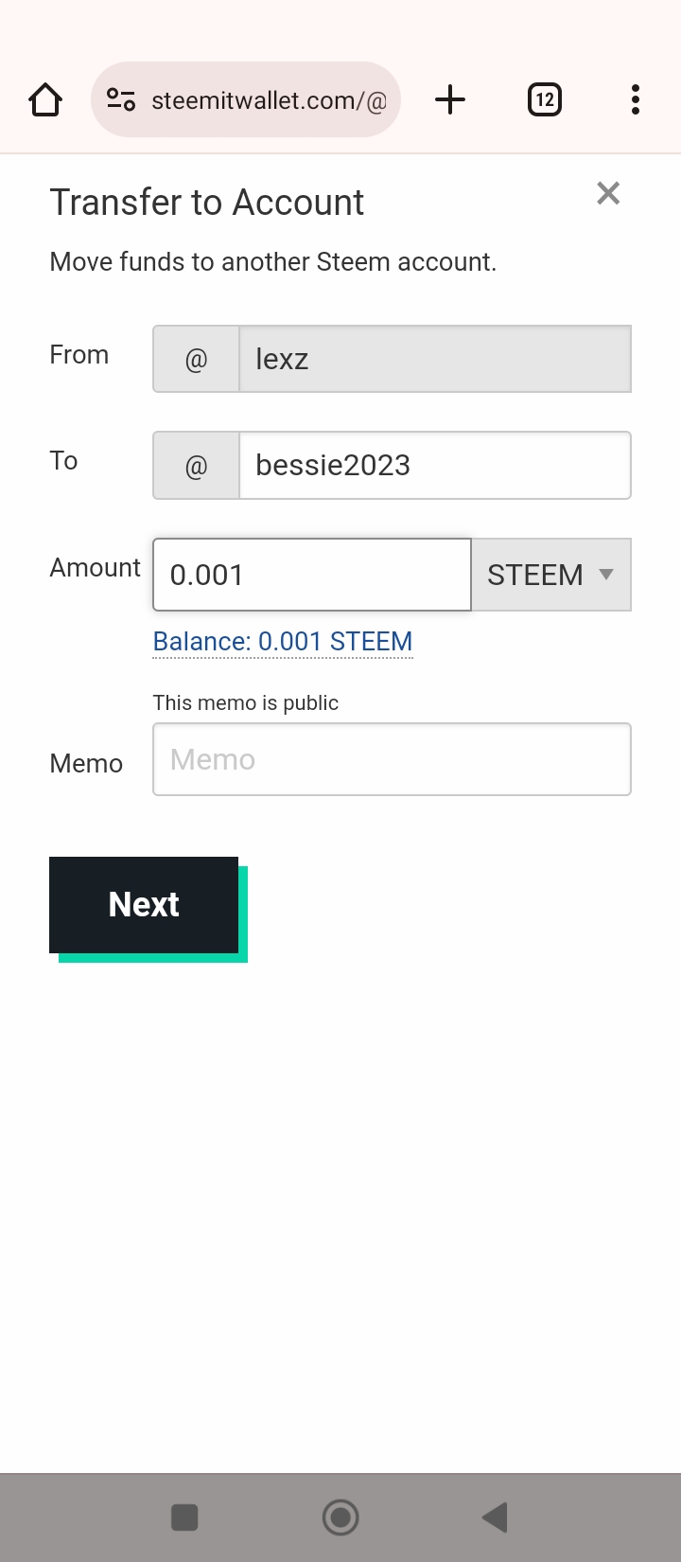The width and height of the screenshot is (681, 1562).
Task: Tap the browser home icon
Action: tap(45, 99)
